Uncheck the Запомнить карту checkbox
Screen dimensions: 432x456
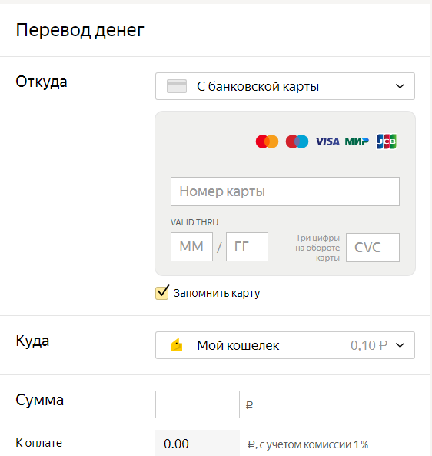click(162, 292)
